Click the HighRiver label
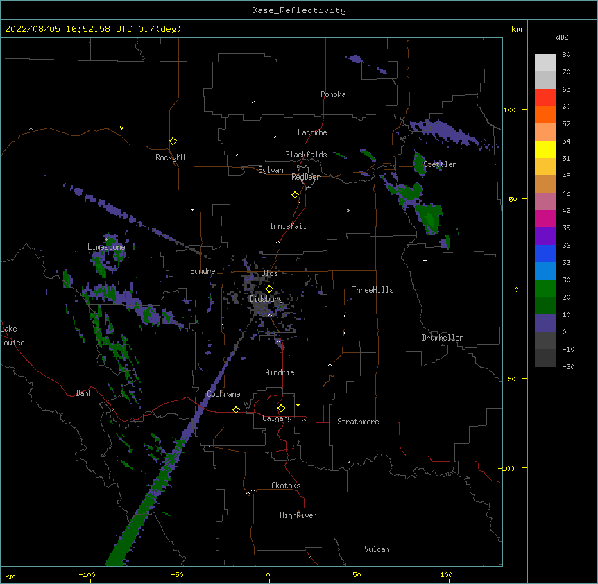 click(x=298, y=515)
